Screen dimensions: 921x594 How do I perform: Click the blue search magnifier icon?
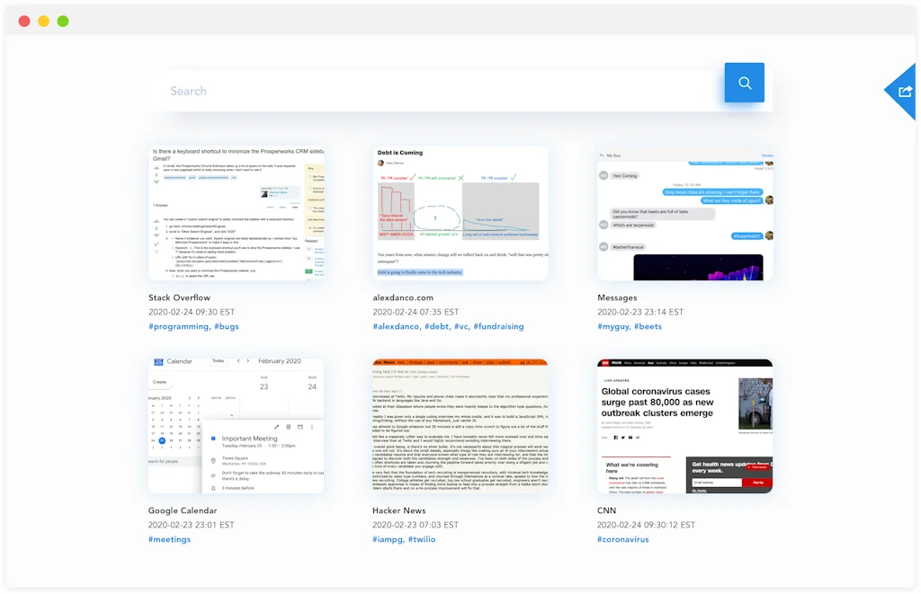point(744,83)
